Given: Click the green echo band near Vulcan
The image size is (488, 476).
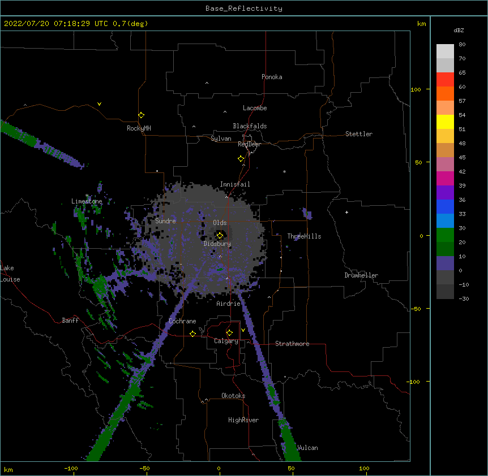Looking at the screenshot, I should click(290, 443).
